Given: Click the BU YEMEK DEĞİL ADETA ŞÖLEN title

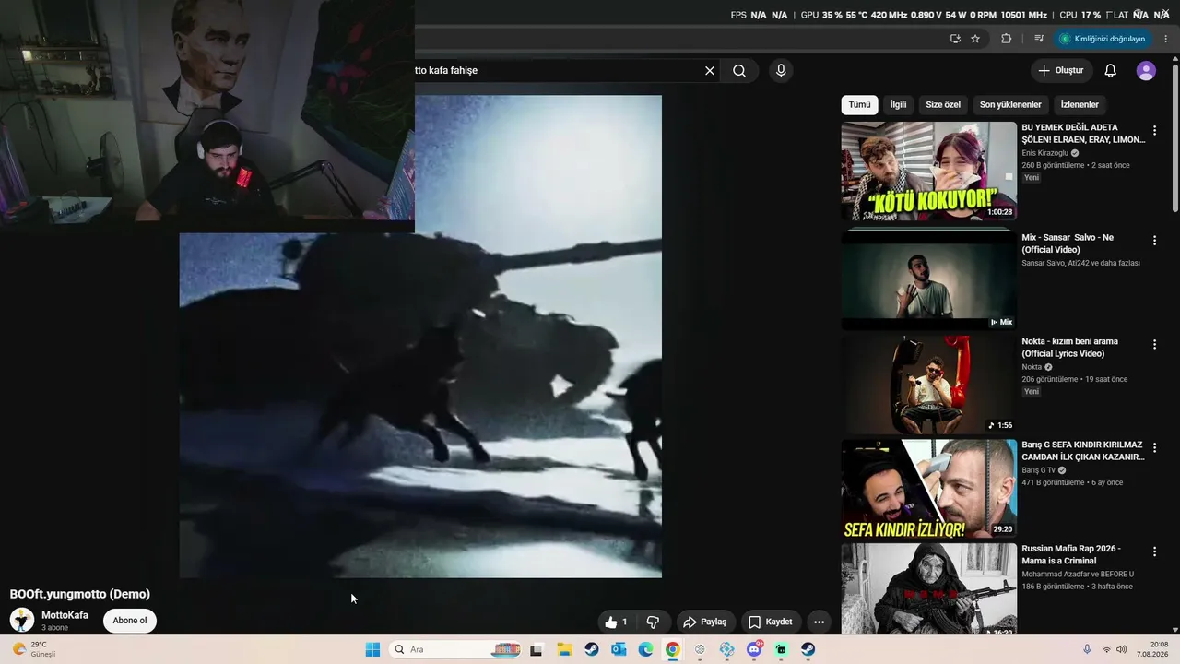Looking at the screenshot, I should click(x=1083, y=134).
